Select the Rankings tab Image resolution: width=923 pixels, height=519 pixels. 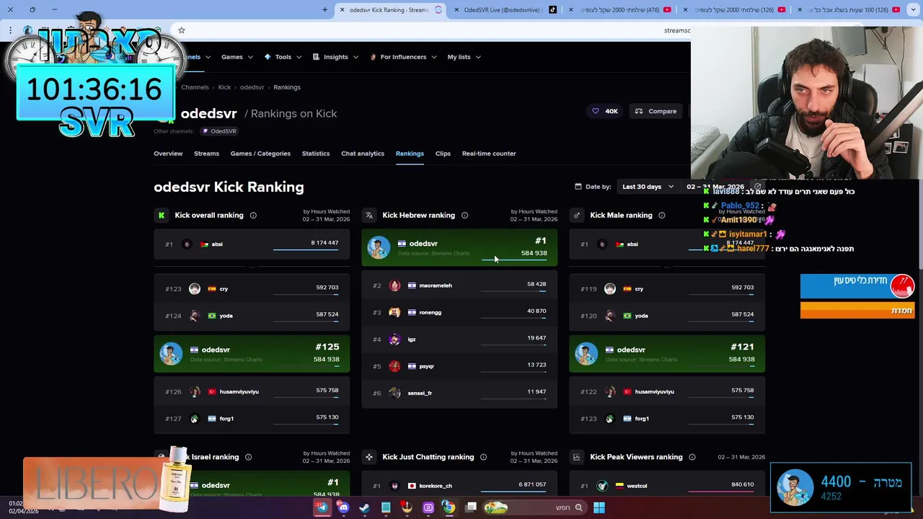410,154
